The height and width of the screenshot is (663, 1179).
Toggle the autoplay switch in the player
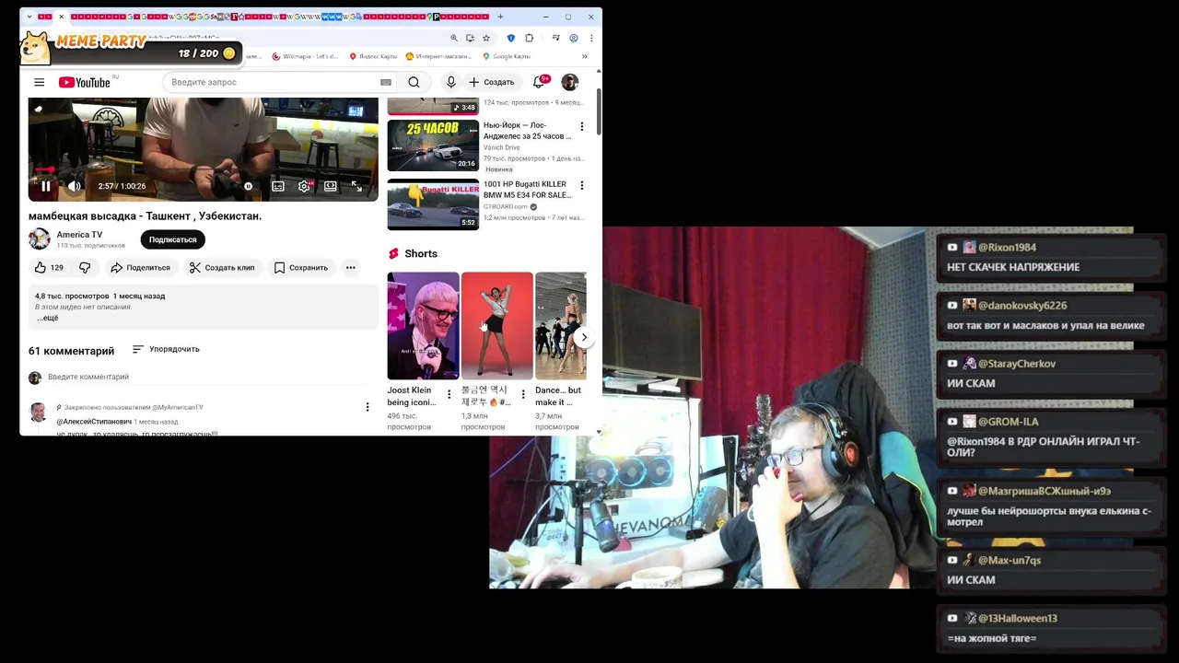point(249,186)
